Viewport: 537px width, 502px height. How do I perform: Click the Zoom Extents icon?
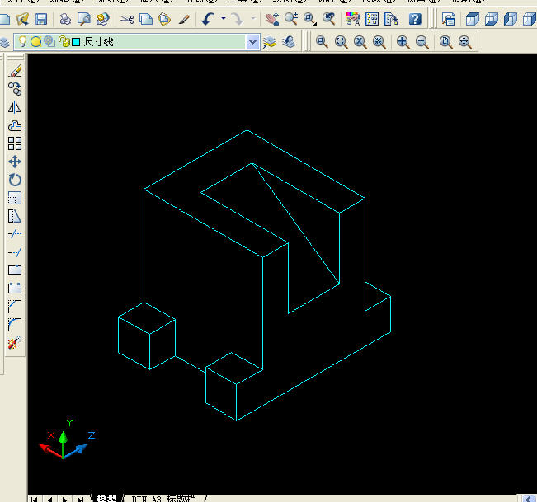[464, 42]
